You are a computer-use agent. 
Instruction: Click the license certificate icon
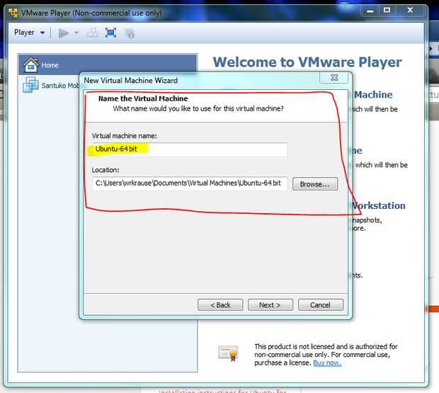click(229, 353)
